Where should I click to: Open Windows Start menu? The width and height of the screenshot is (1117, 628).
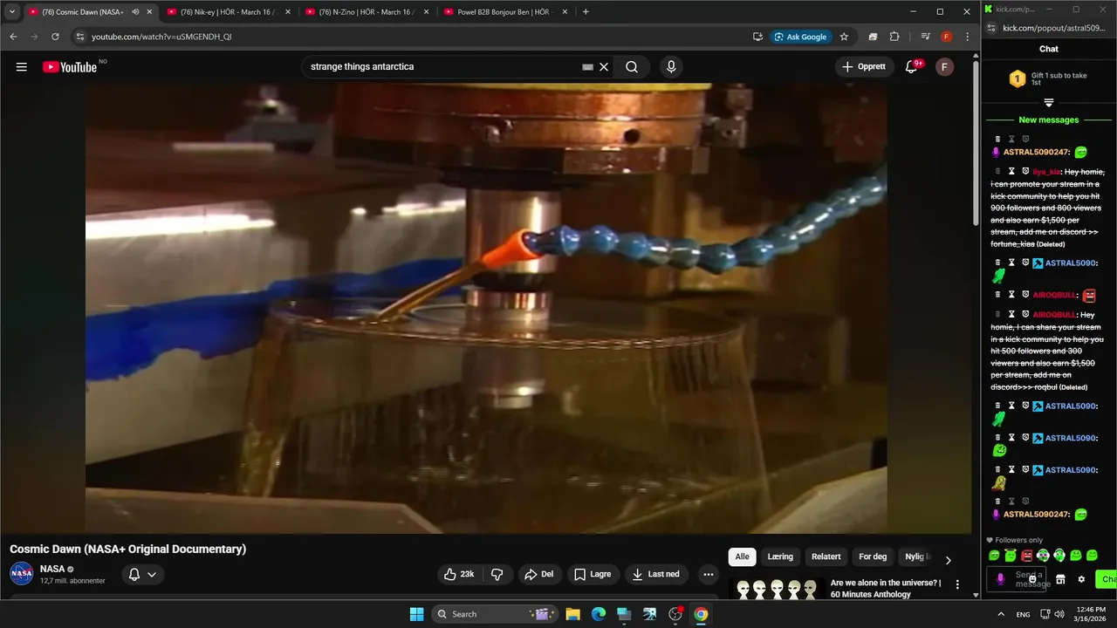click(416, 614)
